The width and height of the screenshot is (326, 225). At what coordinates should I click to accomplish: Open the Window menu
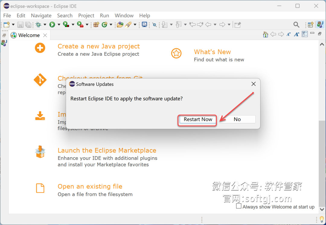click(124, 16)
